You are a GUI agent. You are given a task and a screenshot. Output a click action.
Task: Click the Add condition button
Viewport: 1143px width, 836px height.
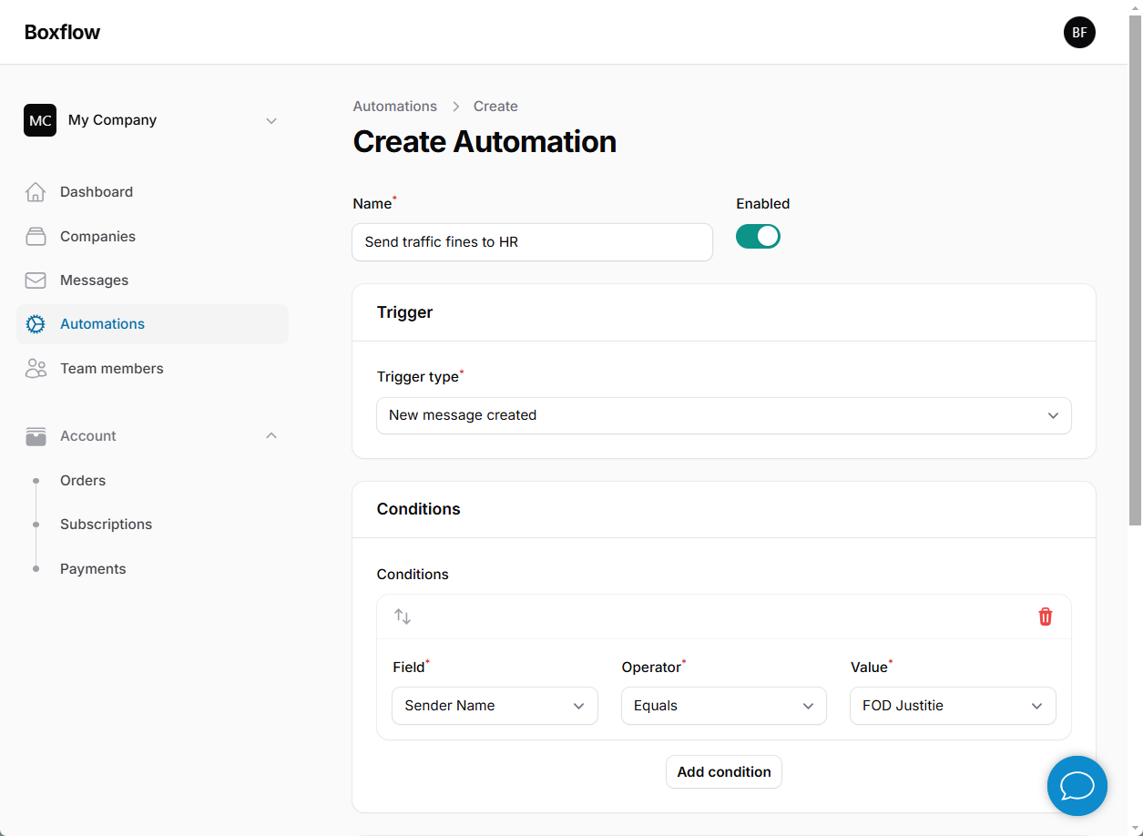pyautogui.click(x=723, y=771)
